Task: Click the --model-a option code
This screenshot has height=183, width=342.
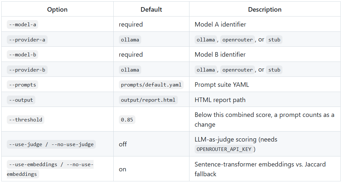Action: [x=22, y=24]
